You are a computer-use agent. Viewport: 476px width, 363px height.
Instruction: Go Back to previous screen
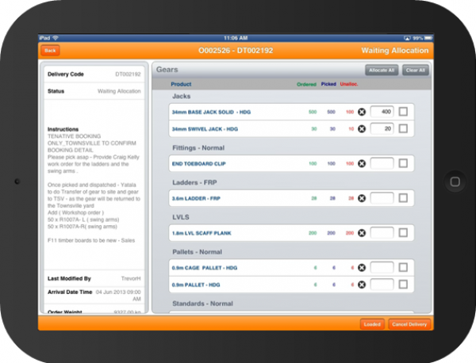(51, 51)
